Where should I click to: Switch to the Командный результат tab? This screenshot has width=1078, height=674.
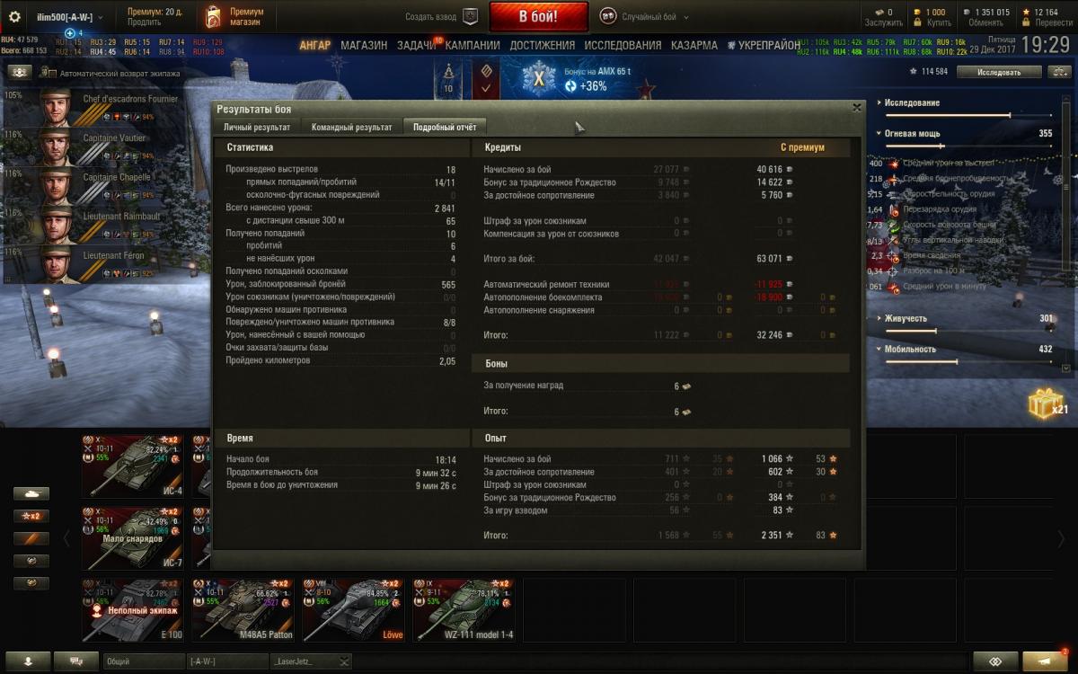351,128
